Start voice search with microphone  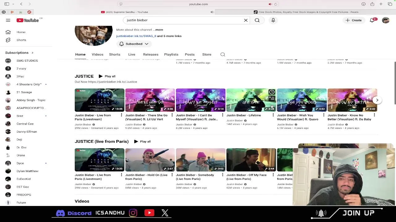[x=273, y=20]
